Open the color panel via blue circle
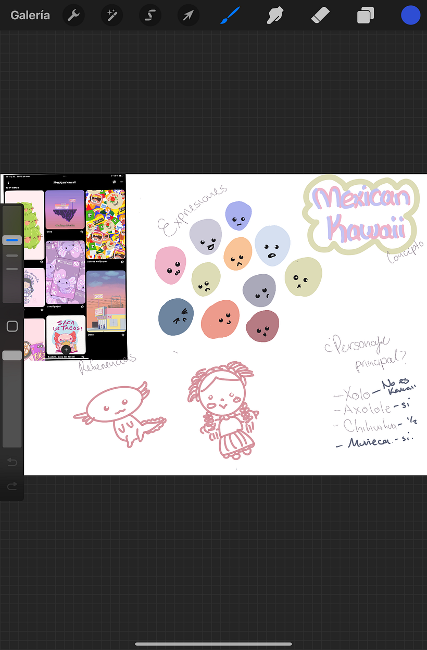Image resolution: width=427 pixels, height=650 pixels. tap(410, 15)
